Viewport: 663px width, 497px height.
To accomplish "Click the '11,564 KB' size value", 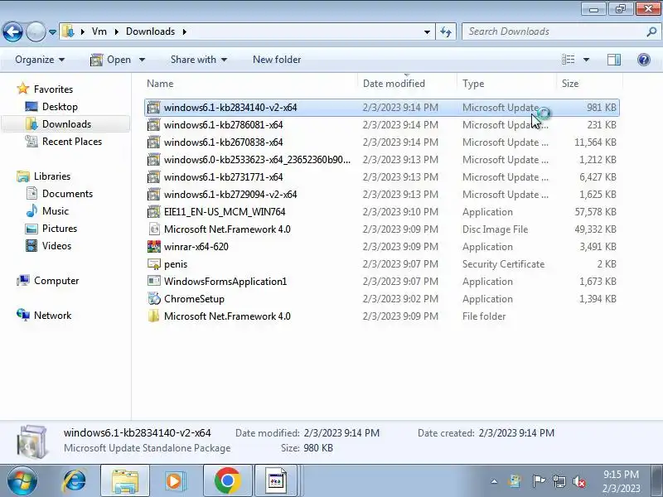I will pos(595,142).
